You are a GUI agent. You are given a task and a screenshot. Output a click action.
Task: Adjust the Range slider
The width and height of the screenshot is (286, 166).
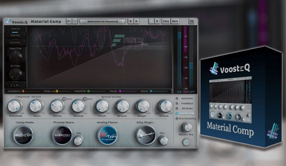(x=128, y=91)
